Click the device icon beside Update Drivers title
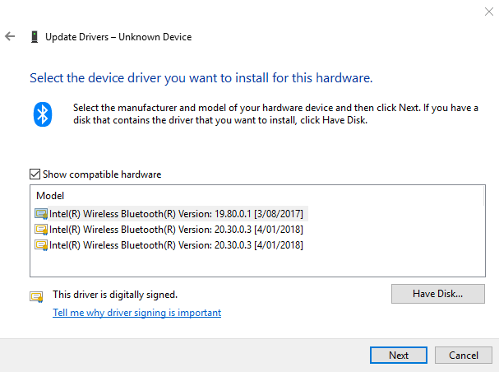 [x=34, y=37]
